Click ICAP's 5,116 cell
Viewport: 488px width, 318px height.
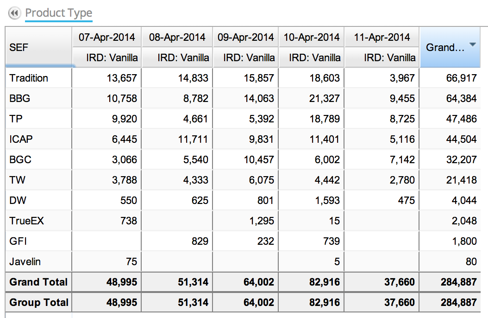(402, 139)
